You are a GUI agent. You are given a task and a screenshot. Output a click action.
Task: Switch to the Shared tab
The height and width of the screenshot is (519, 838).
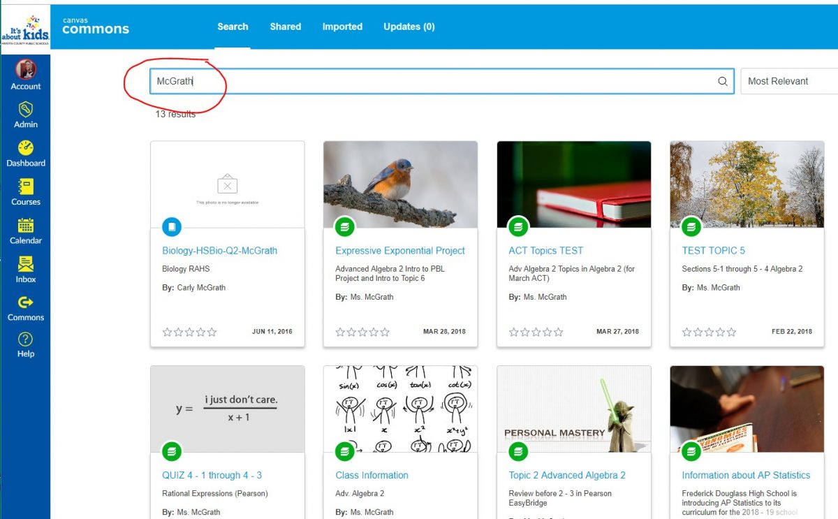coord(285,27)
